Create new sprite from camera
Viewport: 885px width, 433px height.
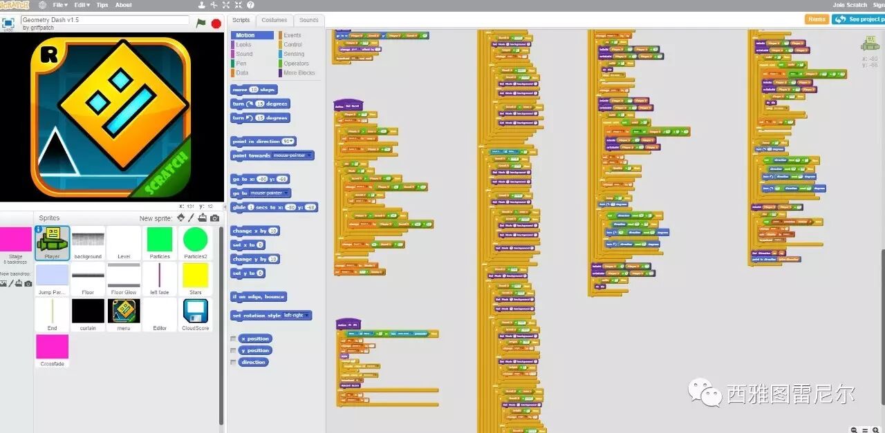pyautogui.click(x=214, y=218)
